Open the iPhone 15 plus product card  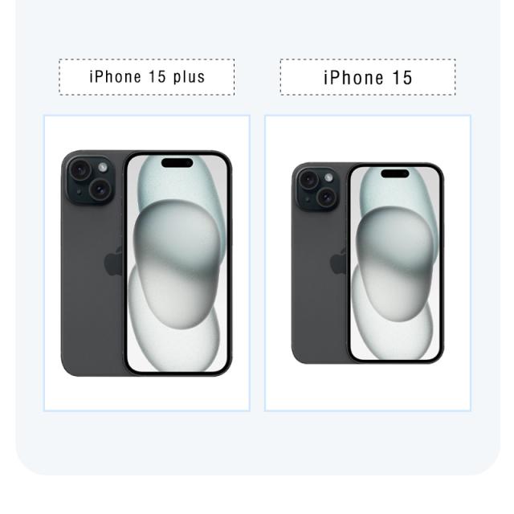pos(147,263)
